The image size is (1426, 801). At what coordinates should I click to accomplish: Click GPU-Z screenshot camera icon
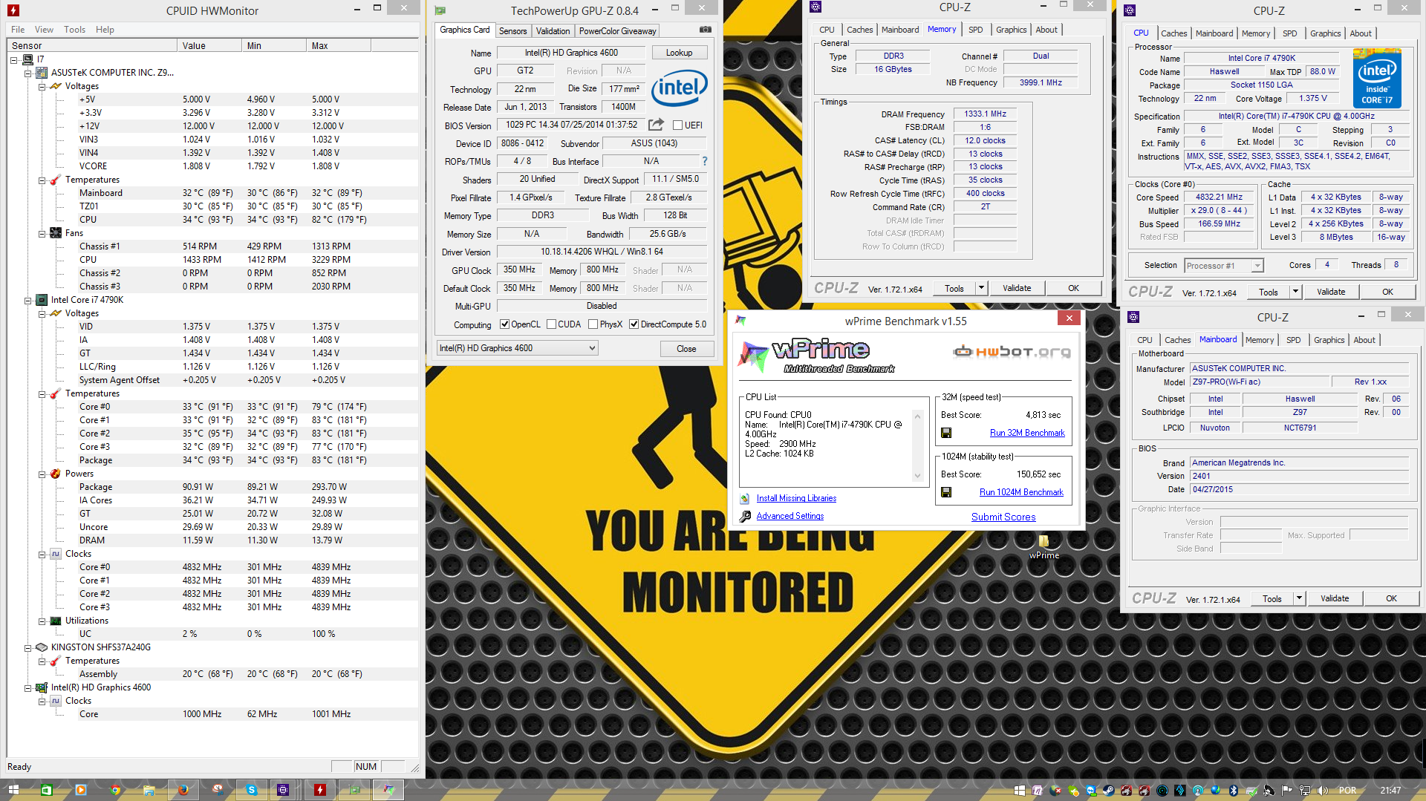pyautogui.click(x=706, y=30)
